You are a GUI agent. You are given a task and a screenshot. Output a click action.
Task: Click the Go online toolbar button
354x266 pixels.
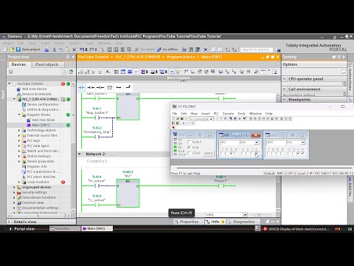click(145, 50)
